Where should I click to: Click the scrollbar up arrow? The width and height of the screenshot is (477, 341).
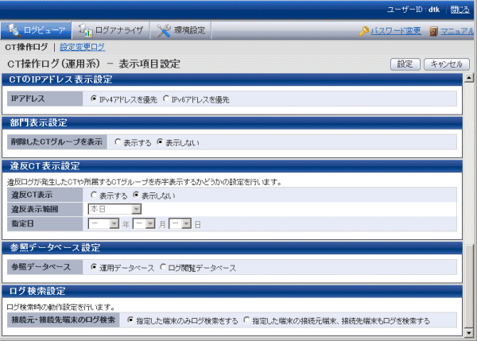[469, 78]
